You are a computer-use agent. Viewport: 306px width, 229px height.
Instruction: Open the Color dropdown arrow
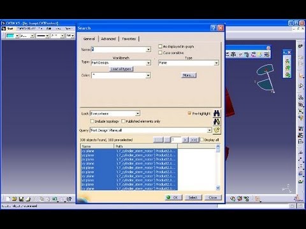point(149,75)
